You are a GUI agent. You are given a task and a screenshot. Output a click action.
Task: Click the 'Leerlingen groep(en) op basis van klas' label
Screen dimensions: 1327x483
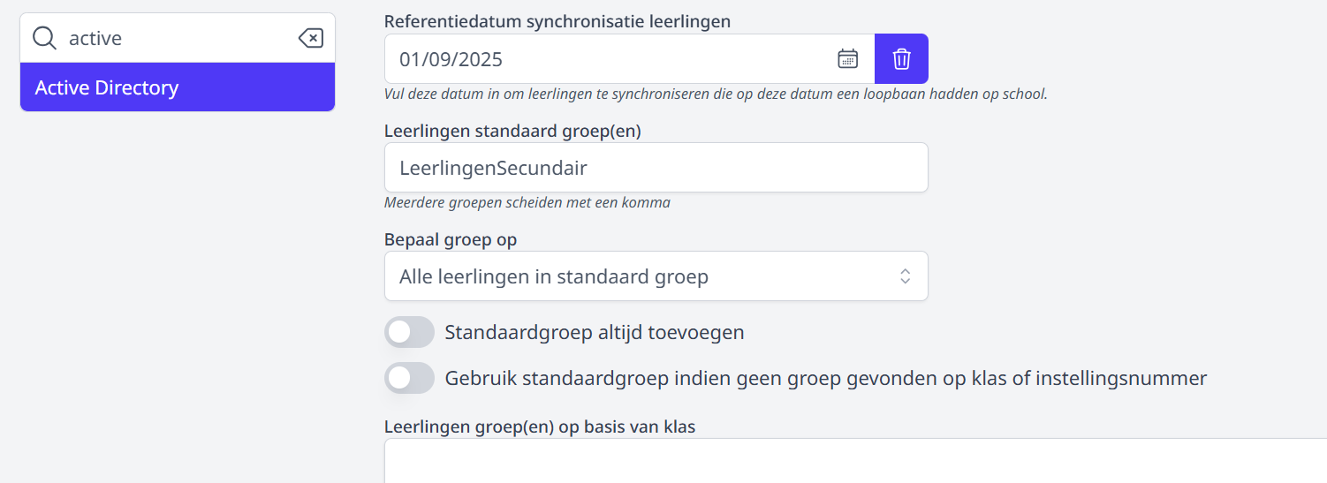(540, 427)
